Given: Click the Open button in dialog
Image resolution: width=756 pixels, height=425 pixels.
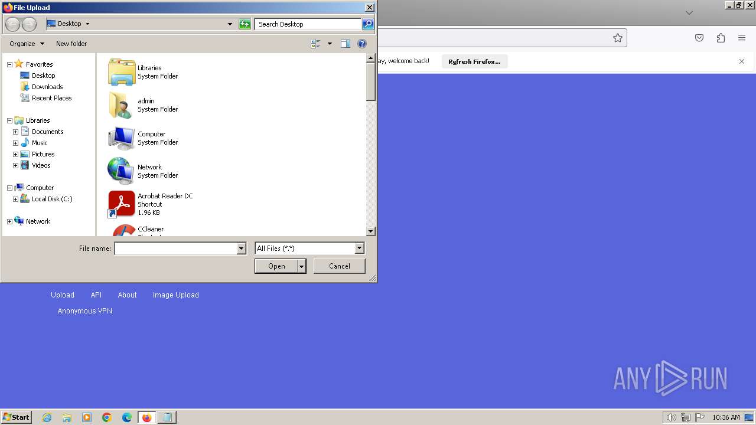Looking at the screenshot, I should click(276, 266).
